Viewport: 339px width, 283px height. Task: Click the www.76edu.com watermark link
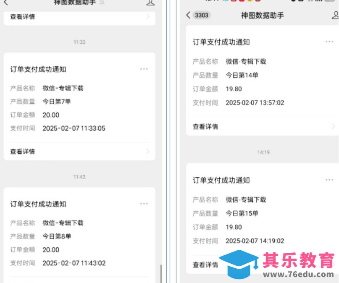298,275
